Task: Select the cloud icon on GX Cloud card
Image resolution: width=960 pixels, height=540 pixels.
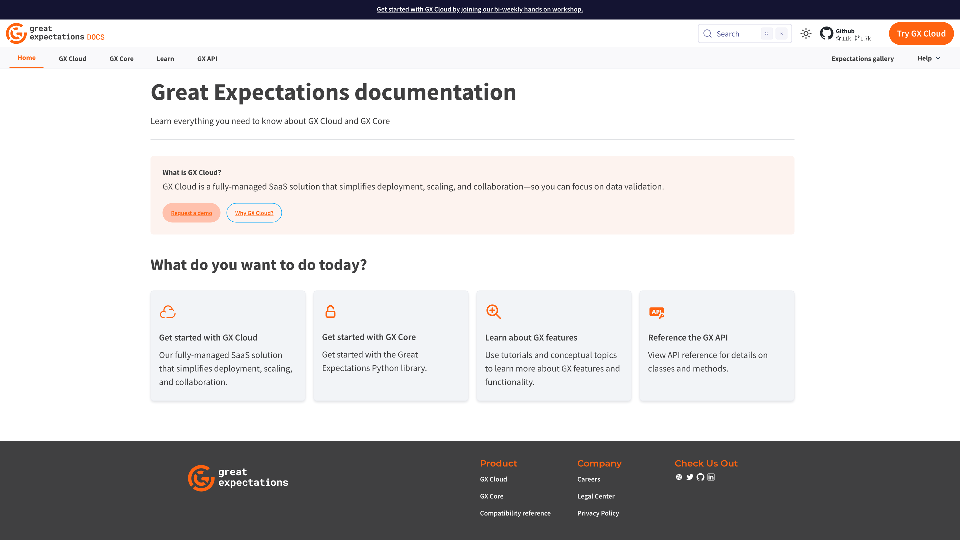Action: point(168,311)
